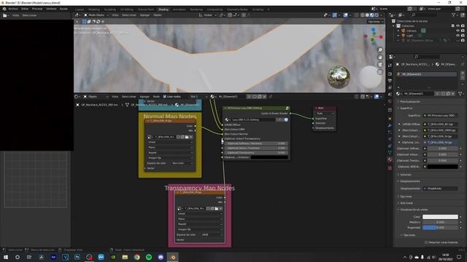
Task: Adjust the Rugosidad slider in viewport display
Action: click(440, 228)
